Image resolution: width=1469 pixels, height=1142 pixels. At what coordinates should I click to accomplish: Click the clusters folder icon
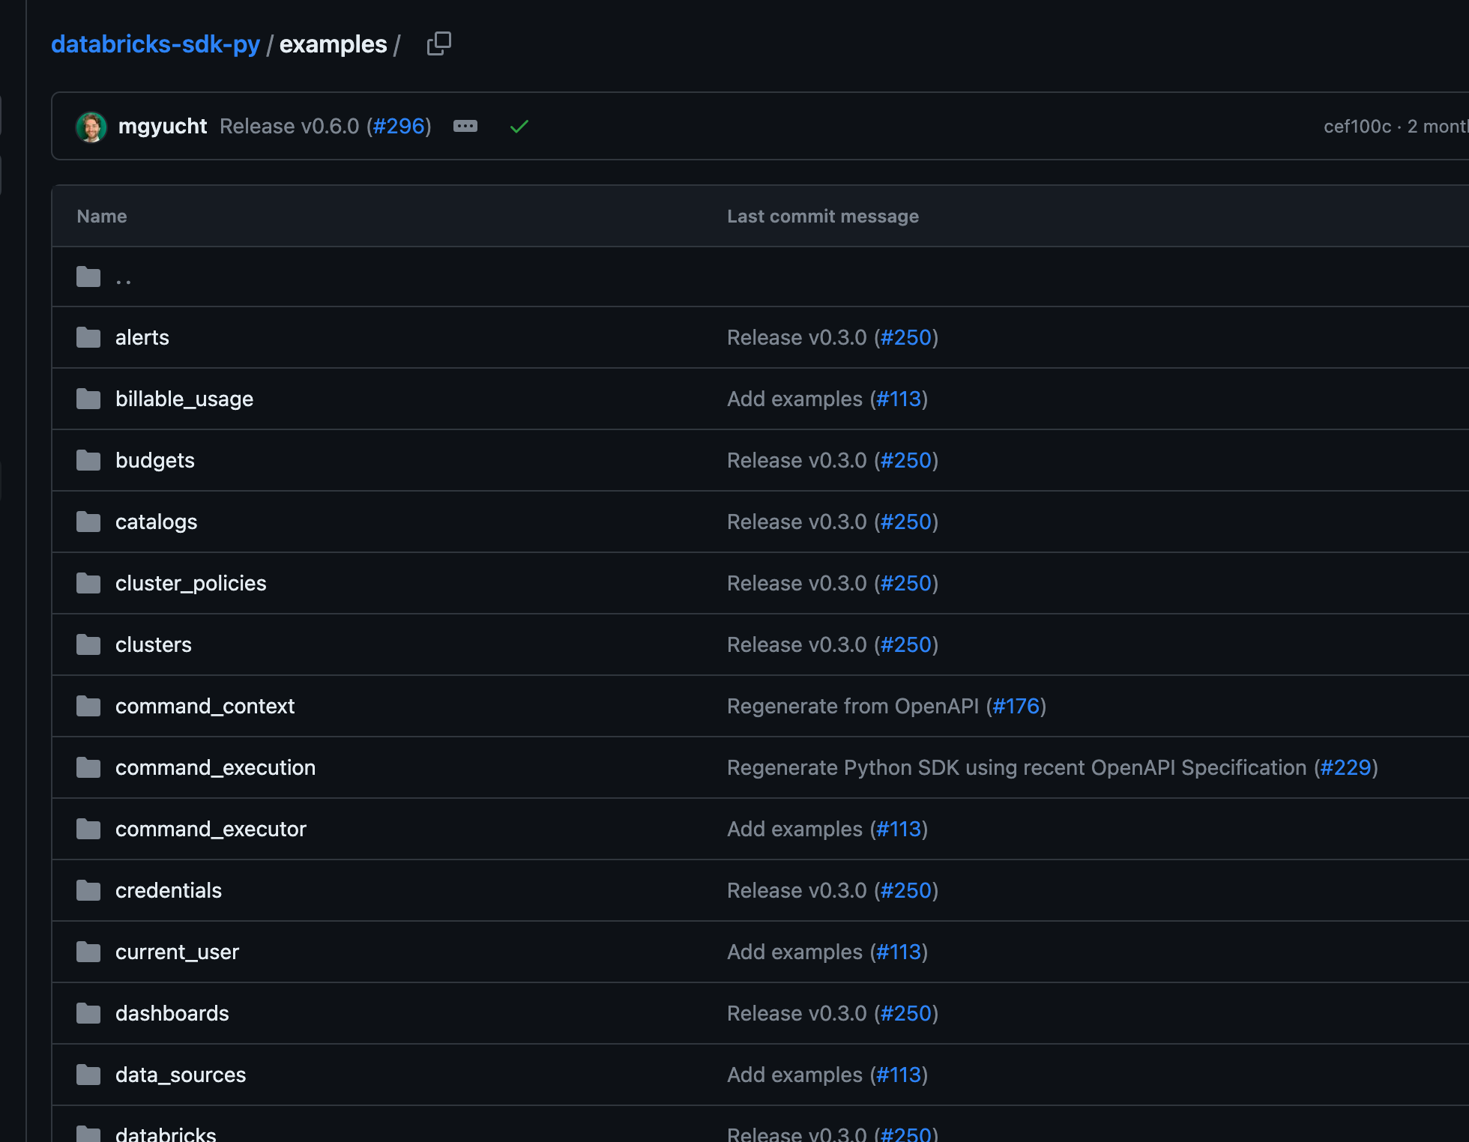(88, 644)
